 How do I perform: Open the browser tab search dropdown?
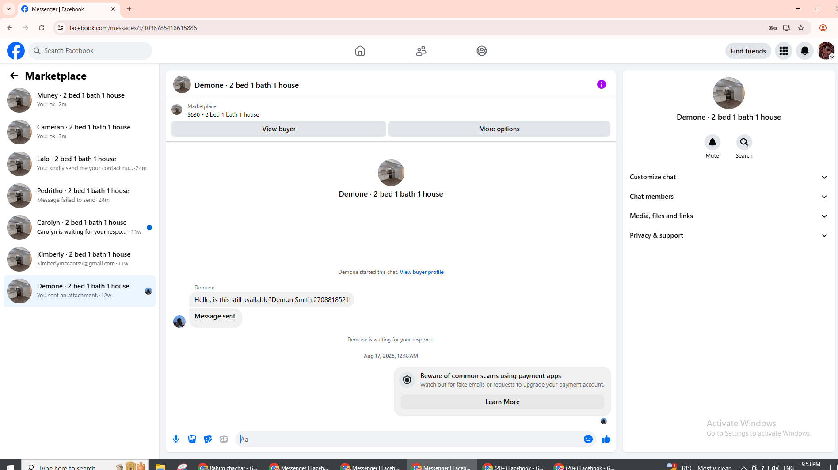coord(9,9)
